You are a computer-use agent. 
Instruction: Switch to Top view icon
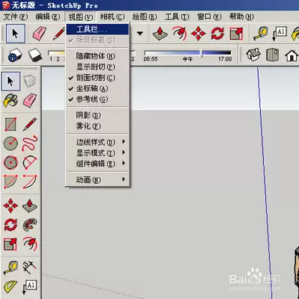[x=272, y=55]
